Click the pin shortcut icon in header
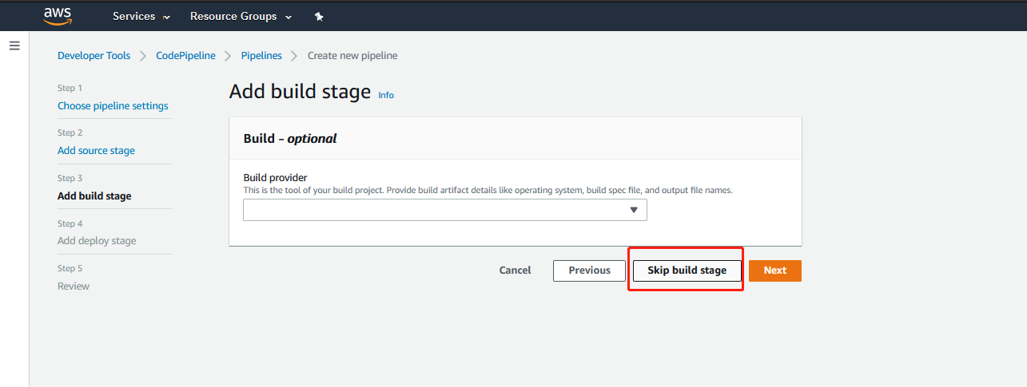The height and width of the screenshot is (387, 1027). coord(319,17)
